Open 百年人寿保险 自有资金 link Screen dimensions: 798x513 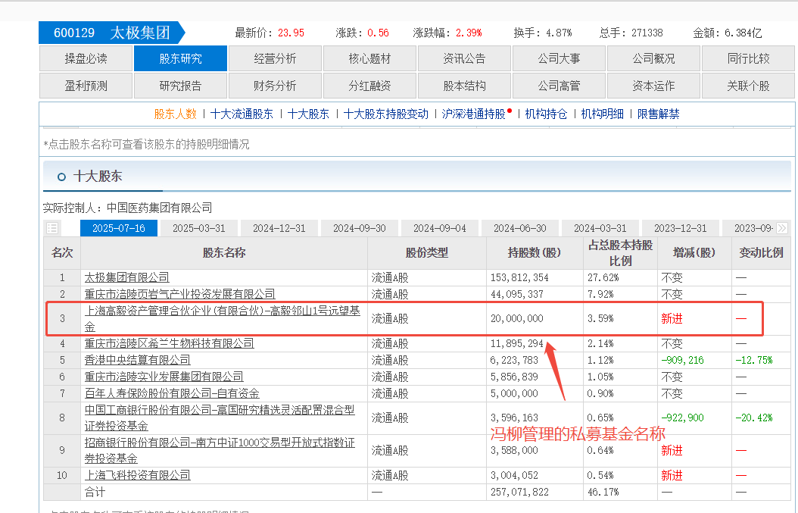click(x=172, y=393)
